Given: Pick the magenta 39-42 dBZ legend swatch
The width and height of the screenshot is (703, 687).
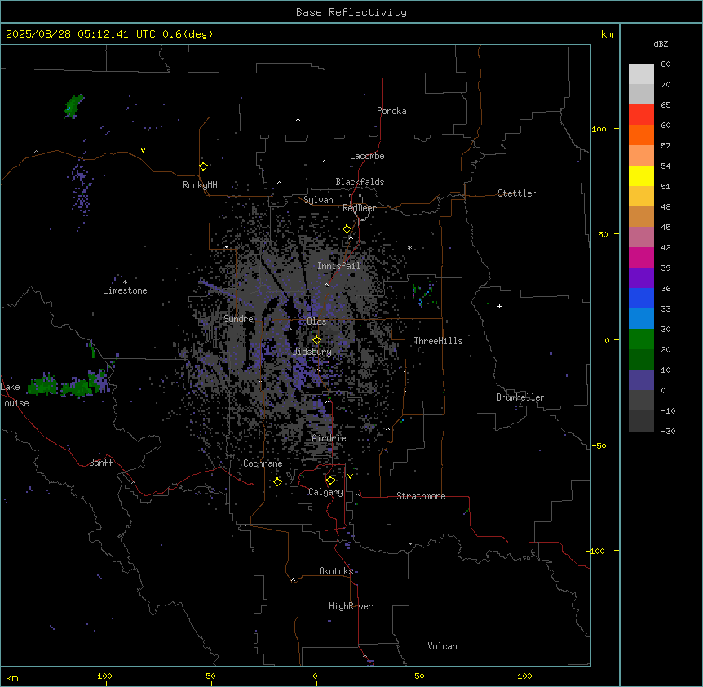Looking at the screenshot, I should point(641,257).
